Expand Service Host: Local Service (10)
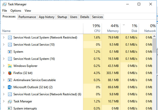The image size is (158, 110). tap(4, 44)
